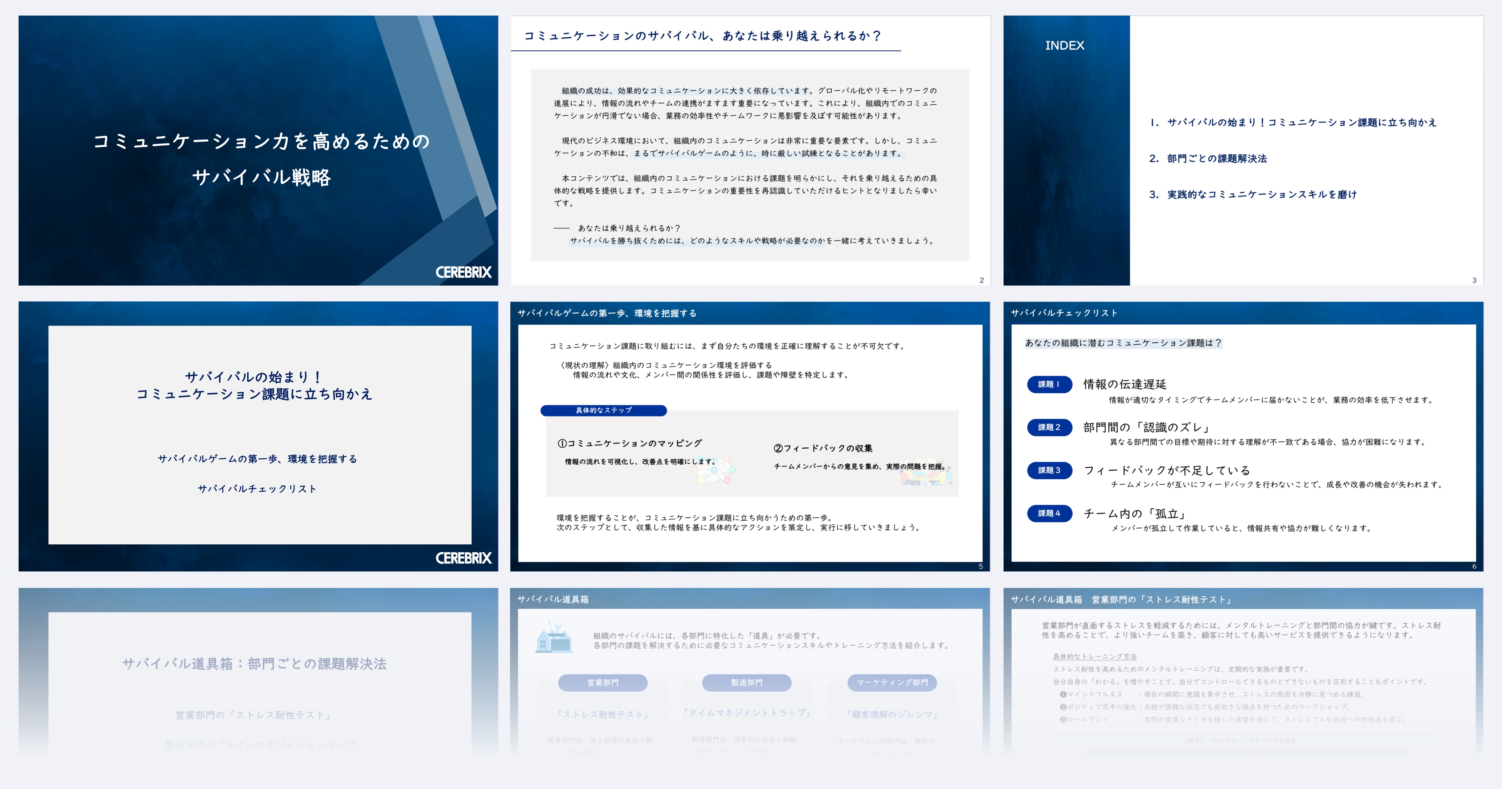Screen dimensions: 1502x789
Task: Click the INDEX heading
Action: coord(1065,45)
